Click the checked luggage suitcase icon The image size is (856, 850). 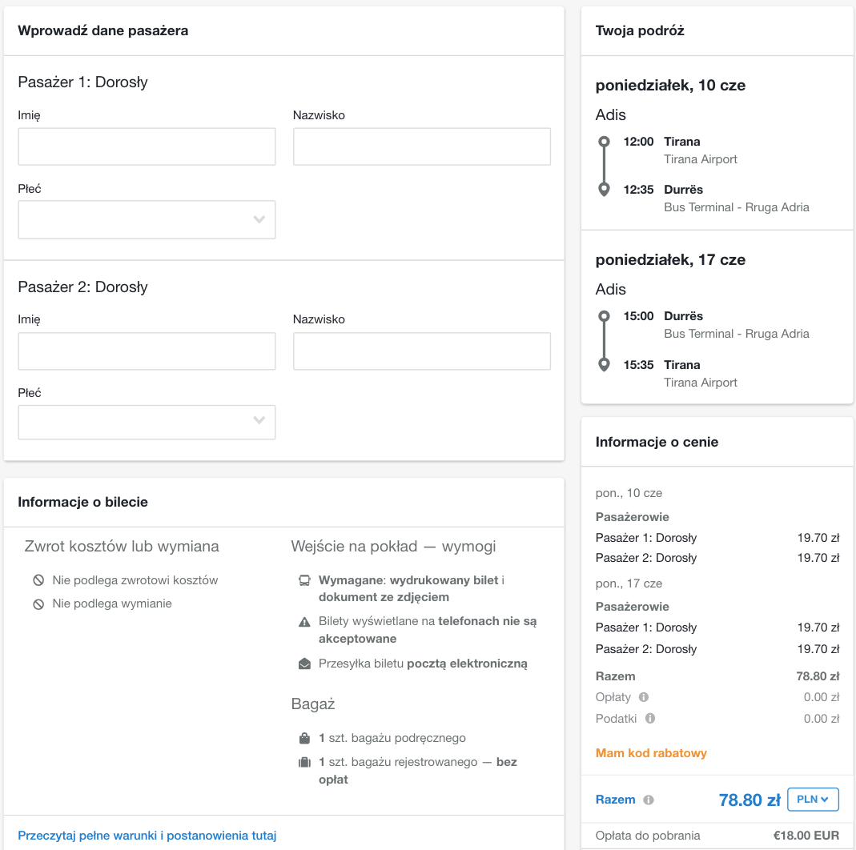(x=304, y=762)
